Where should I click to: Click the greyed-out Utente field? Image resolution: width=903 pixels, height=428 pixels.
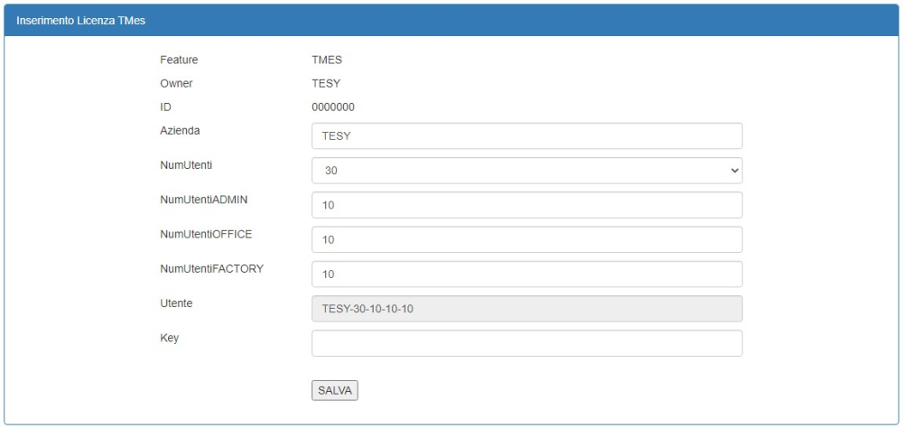[526, 309]
